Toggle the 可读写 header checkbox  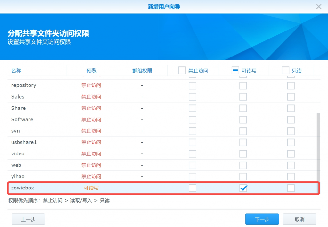235,70
